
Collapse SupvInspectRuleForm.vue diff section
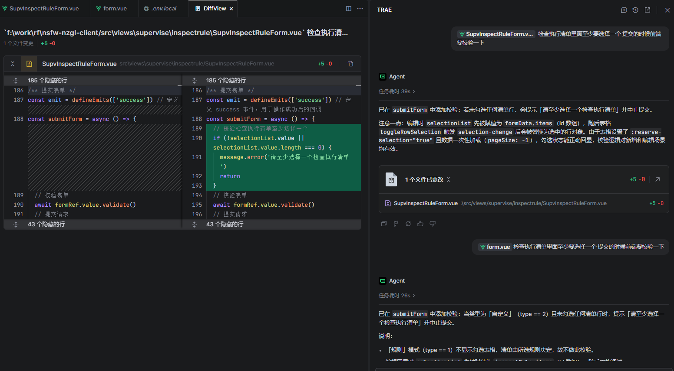(x=13, y=64)
